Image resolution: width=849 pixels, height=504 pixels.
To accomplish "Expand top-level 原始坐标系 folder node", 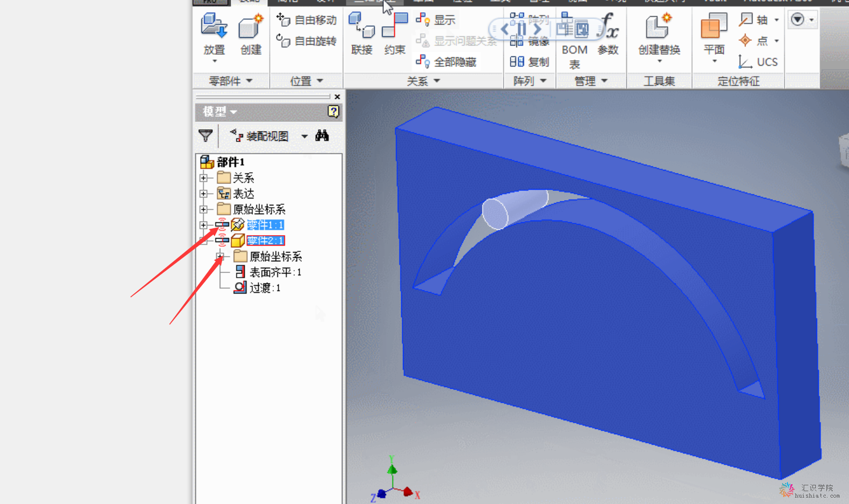I will [x=204, y=209].
